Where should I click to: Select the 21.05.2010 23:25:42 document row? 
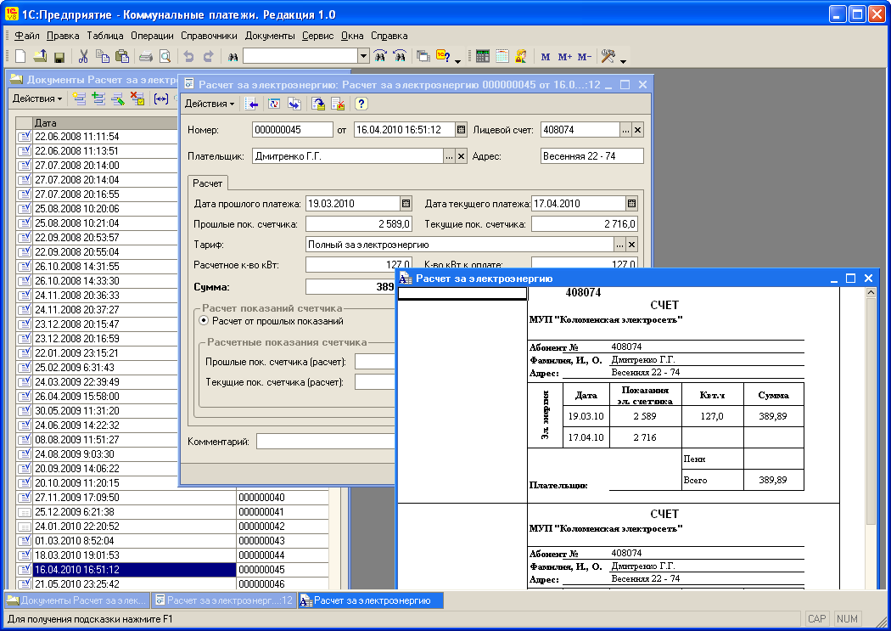(76, 583)
